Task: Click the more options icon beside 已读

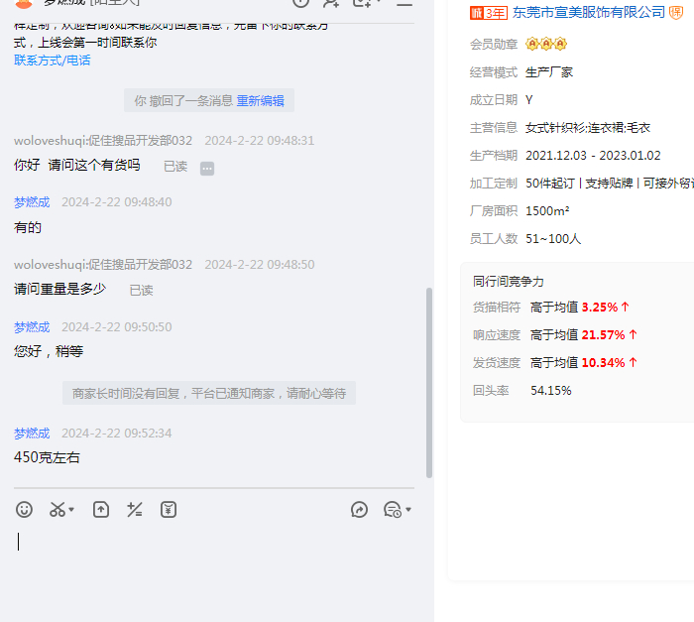Action: coord(207,168)
